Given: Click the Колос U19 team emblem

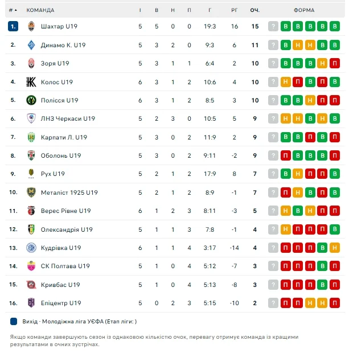Looking at the screenshot, I should (x=31, y=82).
